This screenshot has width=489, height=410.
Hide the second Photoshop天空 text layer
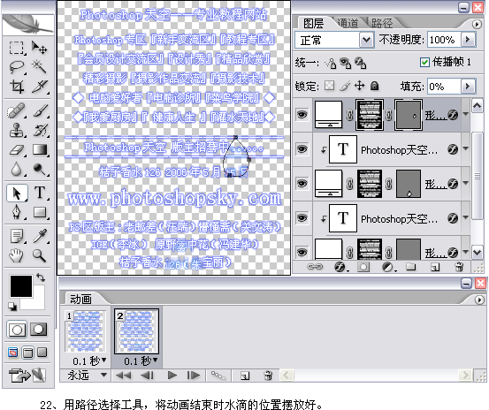(x=302, y=217)
